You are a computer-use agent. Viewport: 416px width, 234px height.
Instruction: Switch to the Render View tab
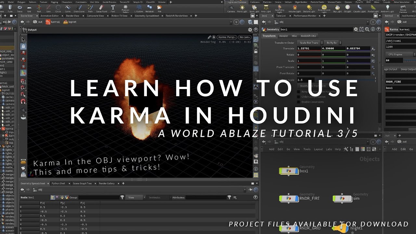[72, 16]
